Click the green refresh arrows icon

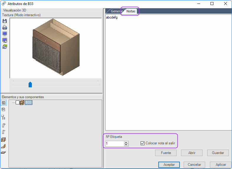coord(5,47)
